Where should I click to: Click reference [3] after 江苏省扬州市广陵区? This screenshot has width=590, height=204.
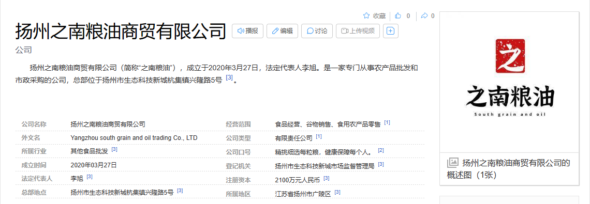point(337,192)
